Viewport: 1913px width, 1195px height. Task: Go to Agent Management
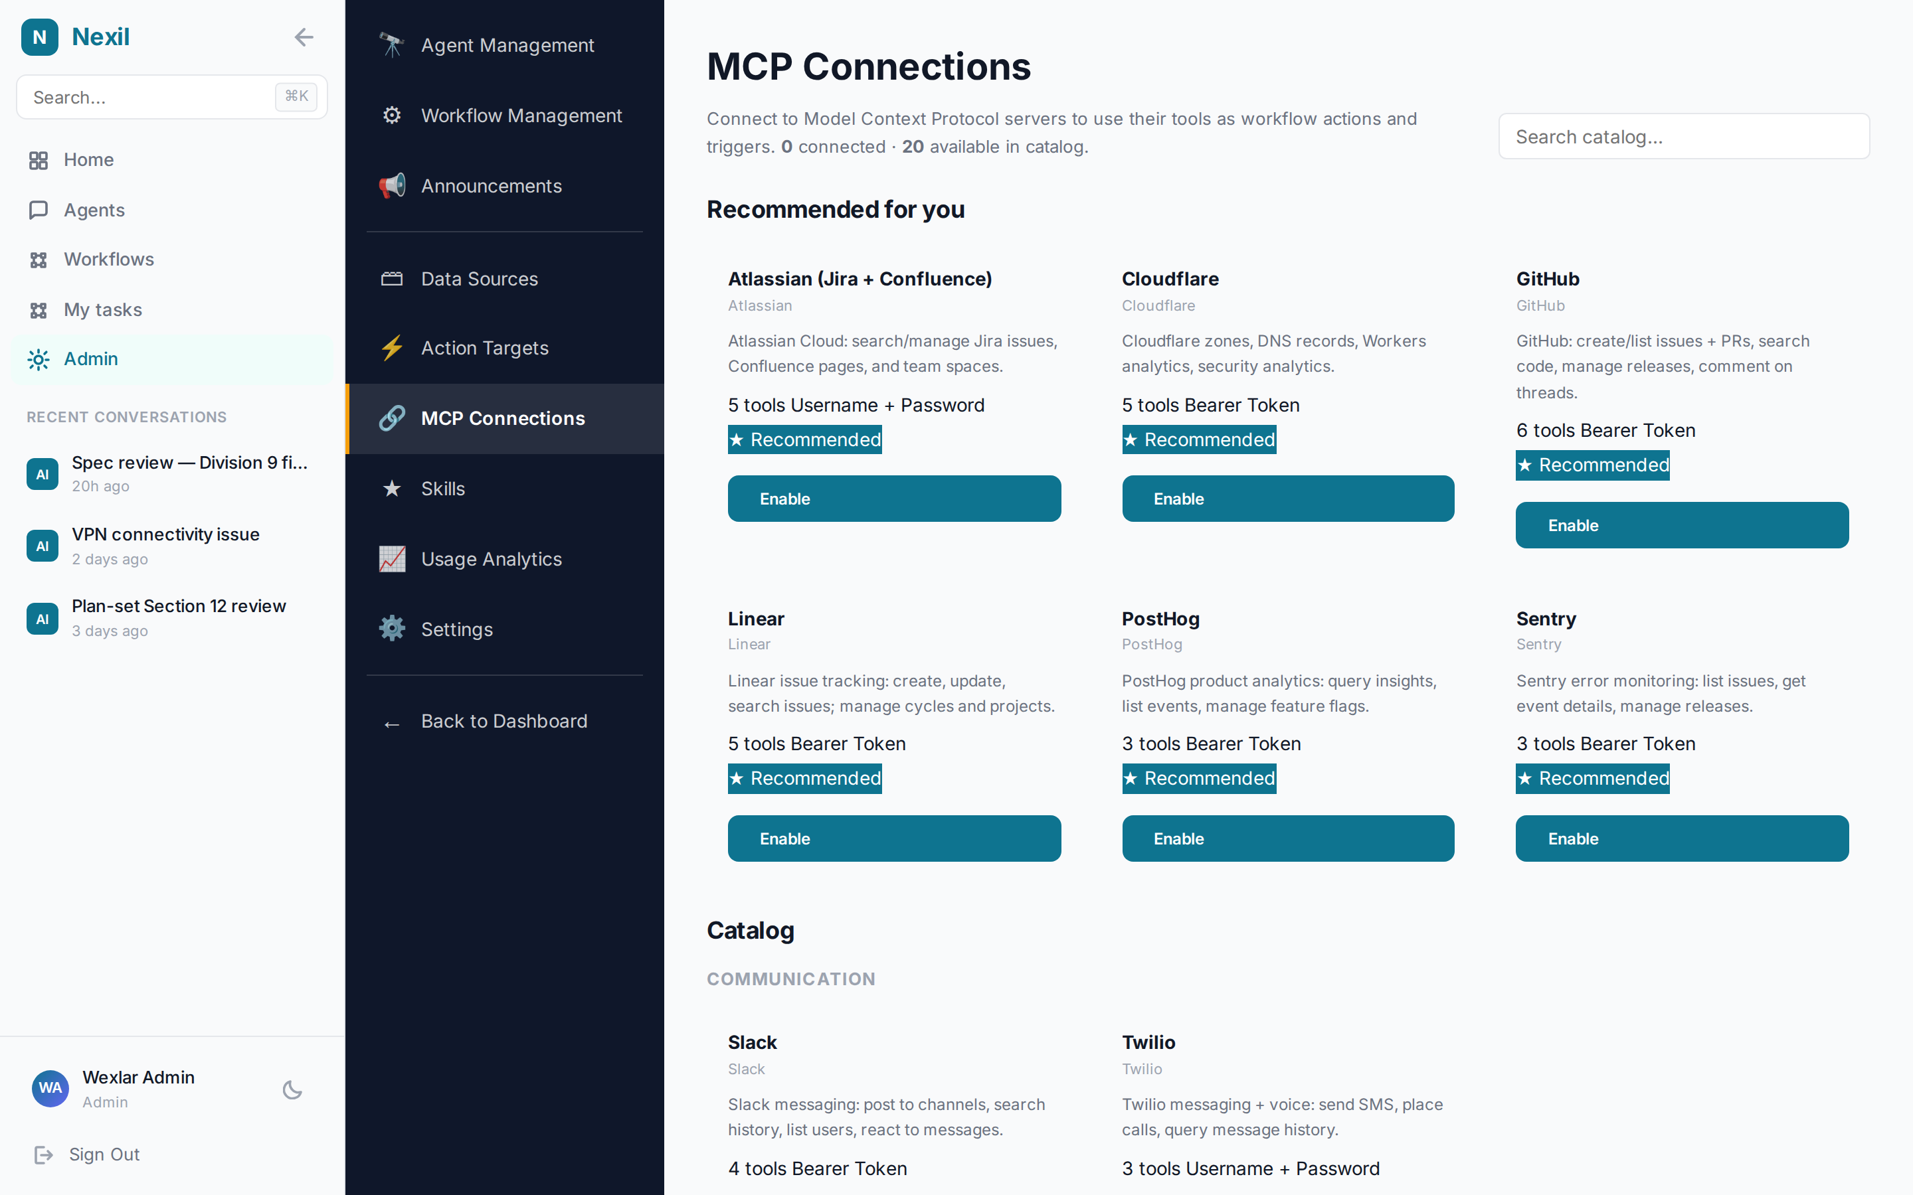click(x=504, y=45)
